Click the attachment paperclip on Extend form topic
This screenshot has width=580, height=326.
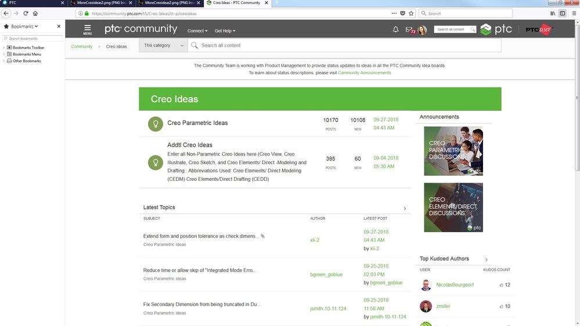(x=262, y=236)
